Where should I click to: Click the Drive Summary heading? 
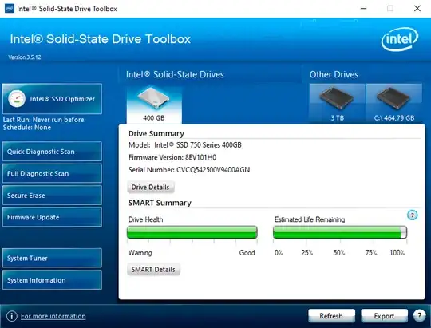coord(156,133)
